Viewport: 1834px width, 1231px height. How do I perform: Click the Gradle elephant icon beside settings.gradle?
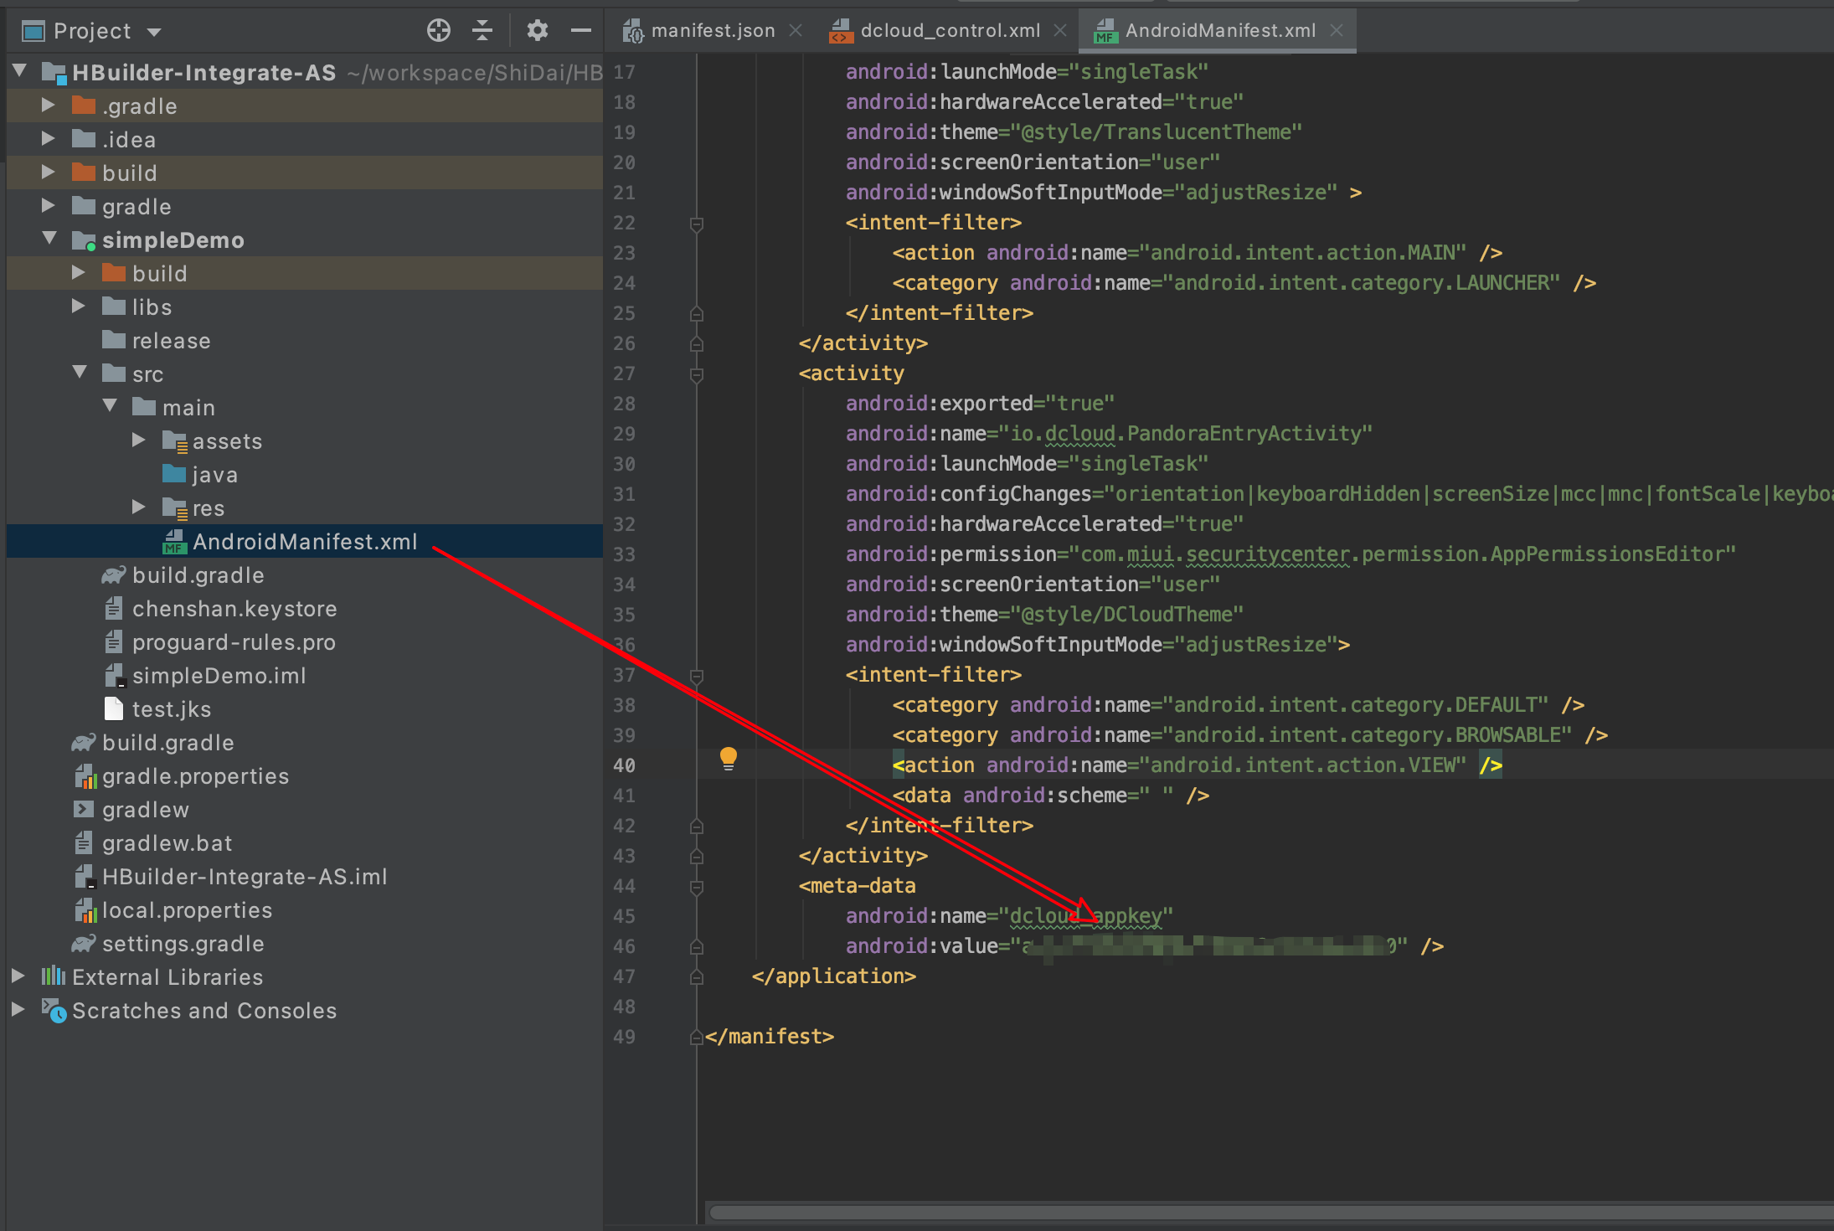point(82,944)
